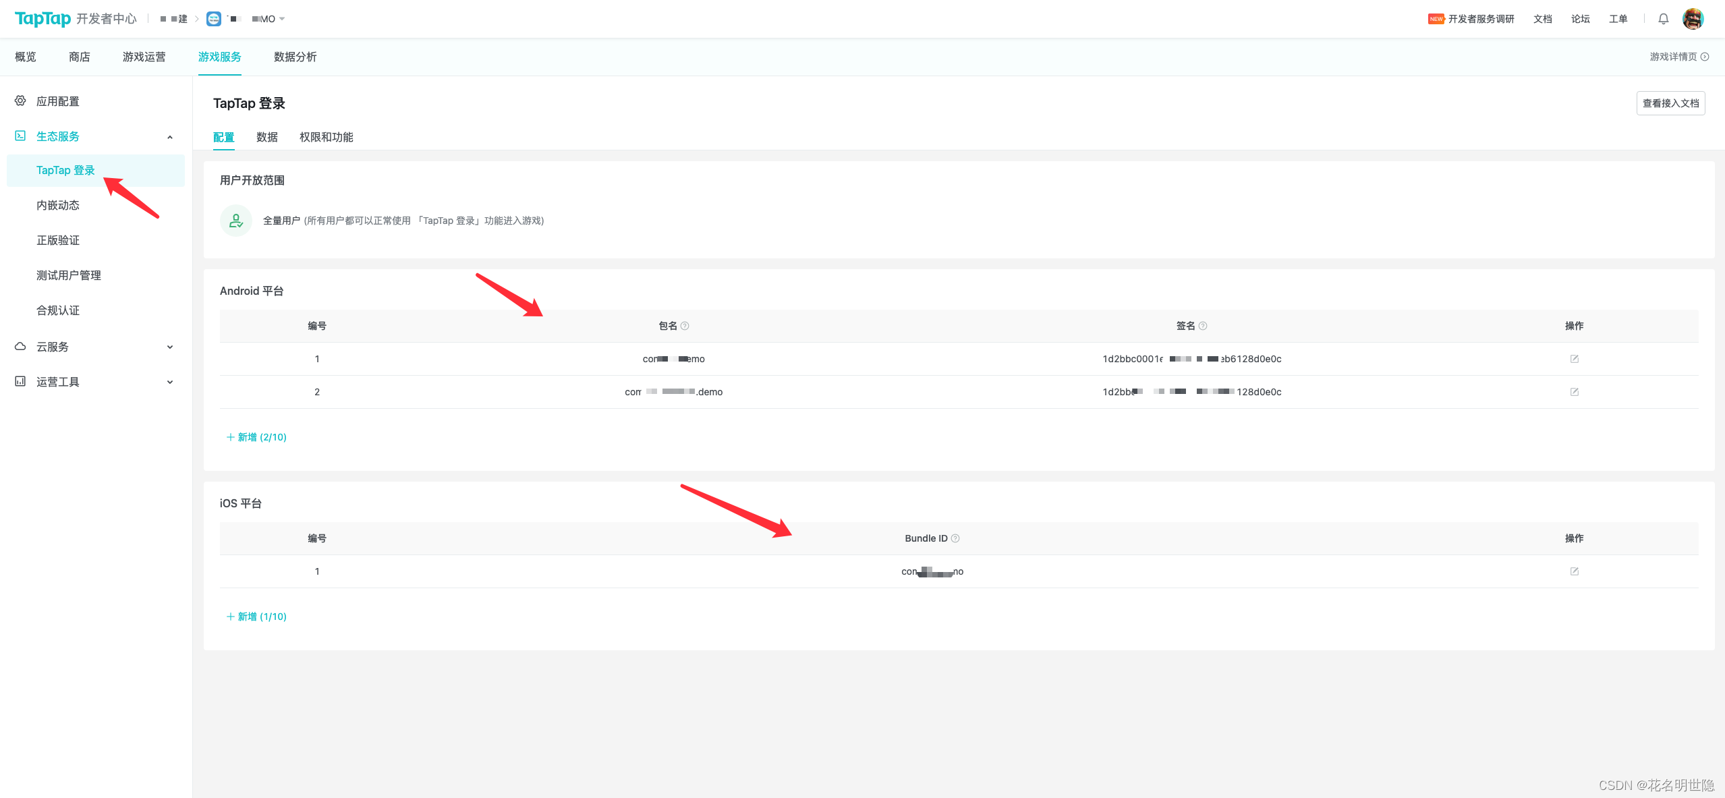Screen dimensions: 1725x798
Task: Click the 生态服务 sidebar icon
Action: [x=20, y=136]
